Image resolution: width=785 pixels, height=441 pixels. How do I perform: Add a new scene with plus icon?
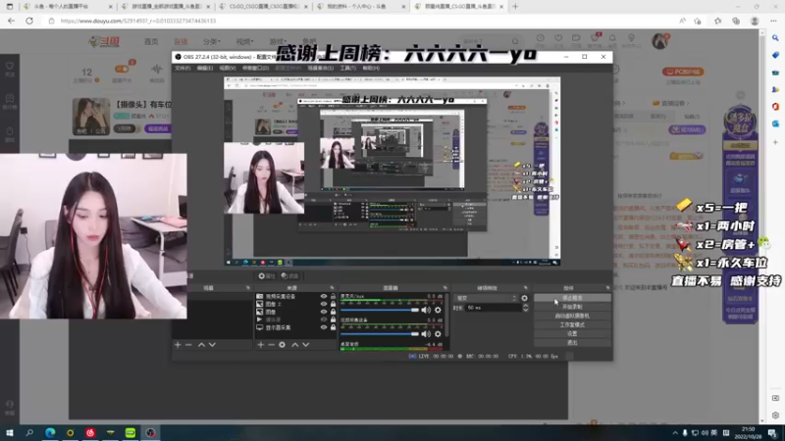click(x=178, y=345)
